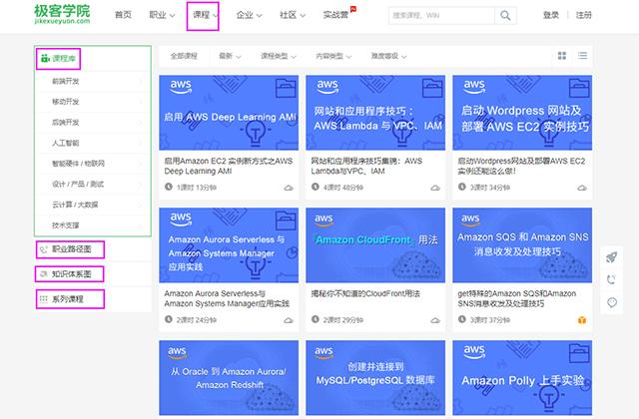The image size is (639, 419).
Task: Click the 知识体系图 sidebar icon
Action: (44, 274)
